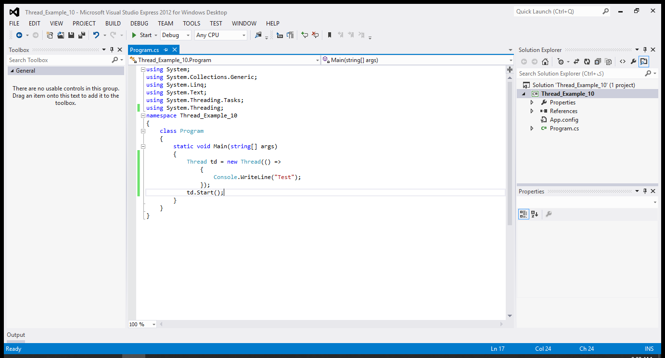This screenshot has width=665, height=358.
Task: Open the DEBUG menu
Action: pyautogui.click(x=140, y=23)
